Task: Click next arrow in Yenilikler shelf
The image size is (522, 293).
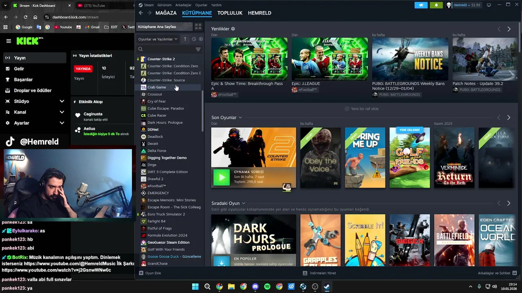Action: click(x=509, y=29)
